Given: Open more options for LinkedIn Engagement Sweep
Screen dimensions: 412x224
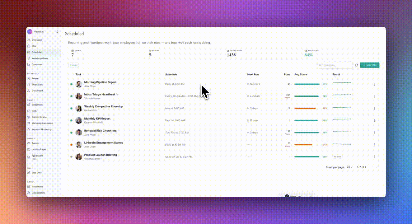Looking at the screenshot, I should [x=374, y=145].
